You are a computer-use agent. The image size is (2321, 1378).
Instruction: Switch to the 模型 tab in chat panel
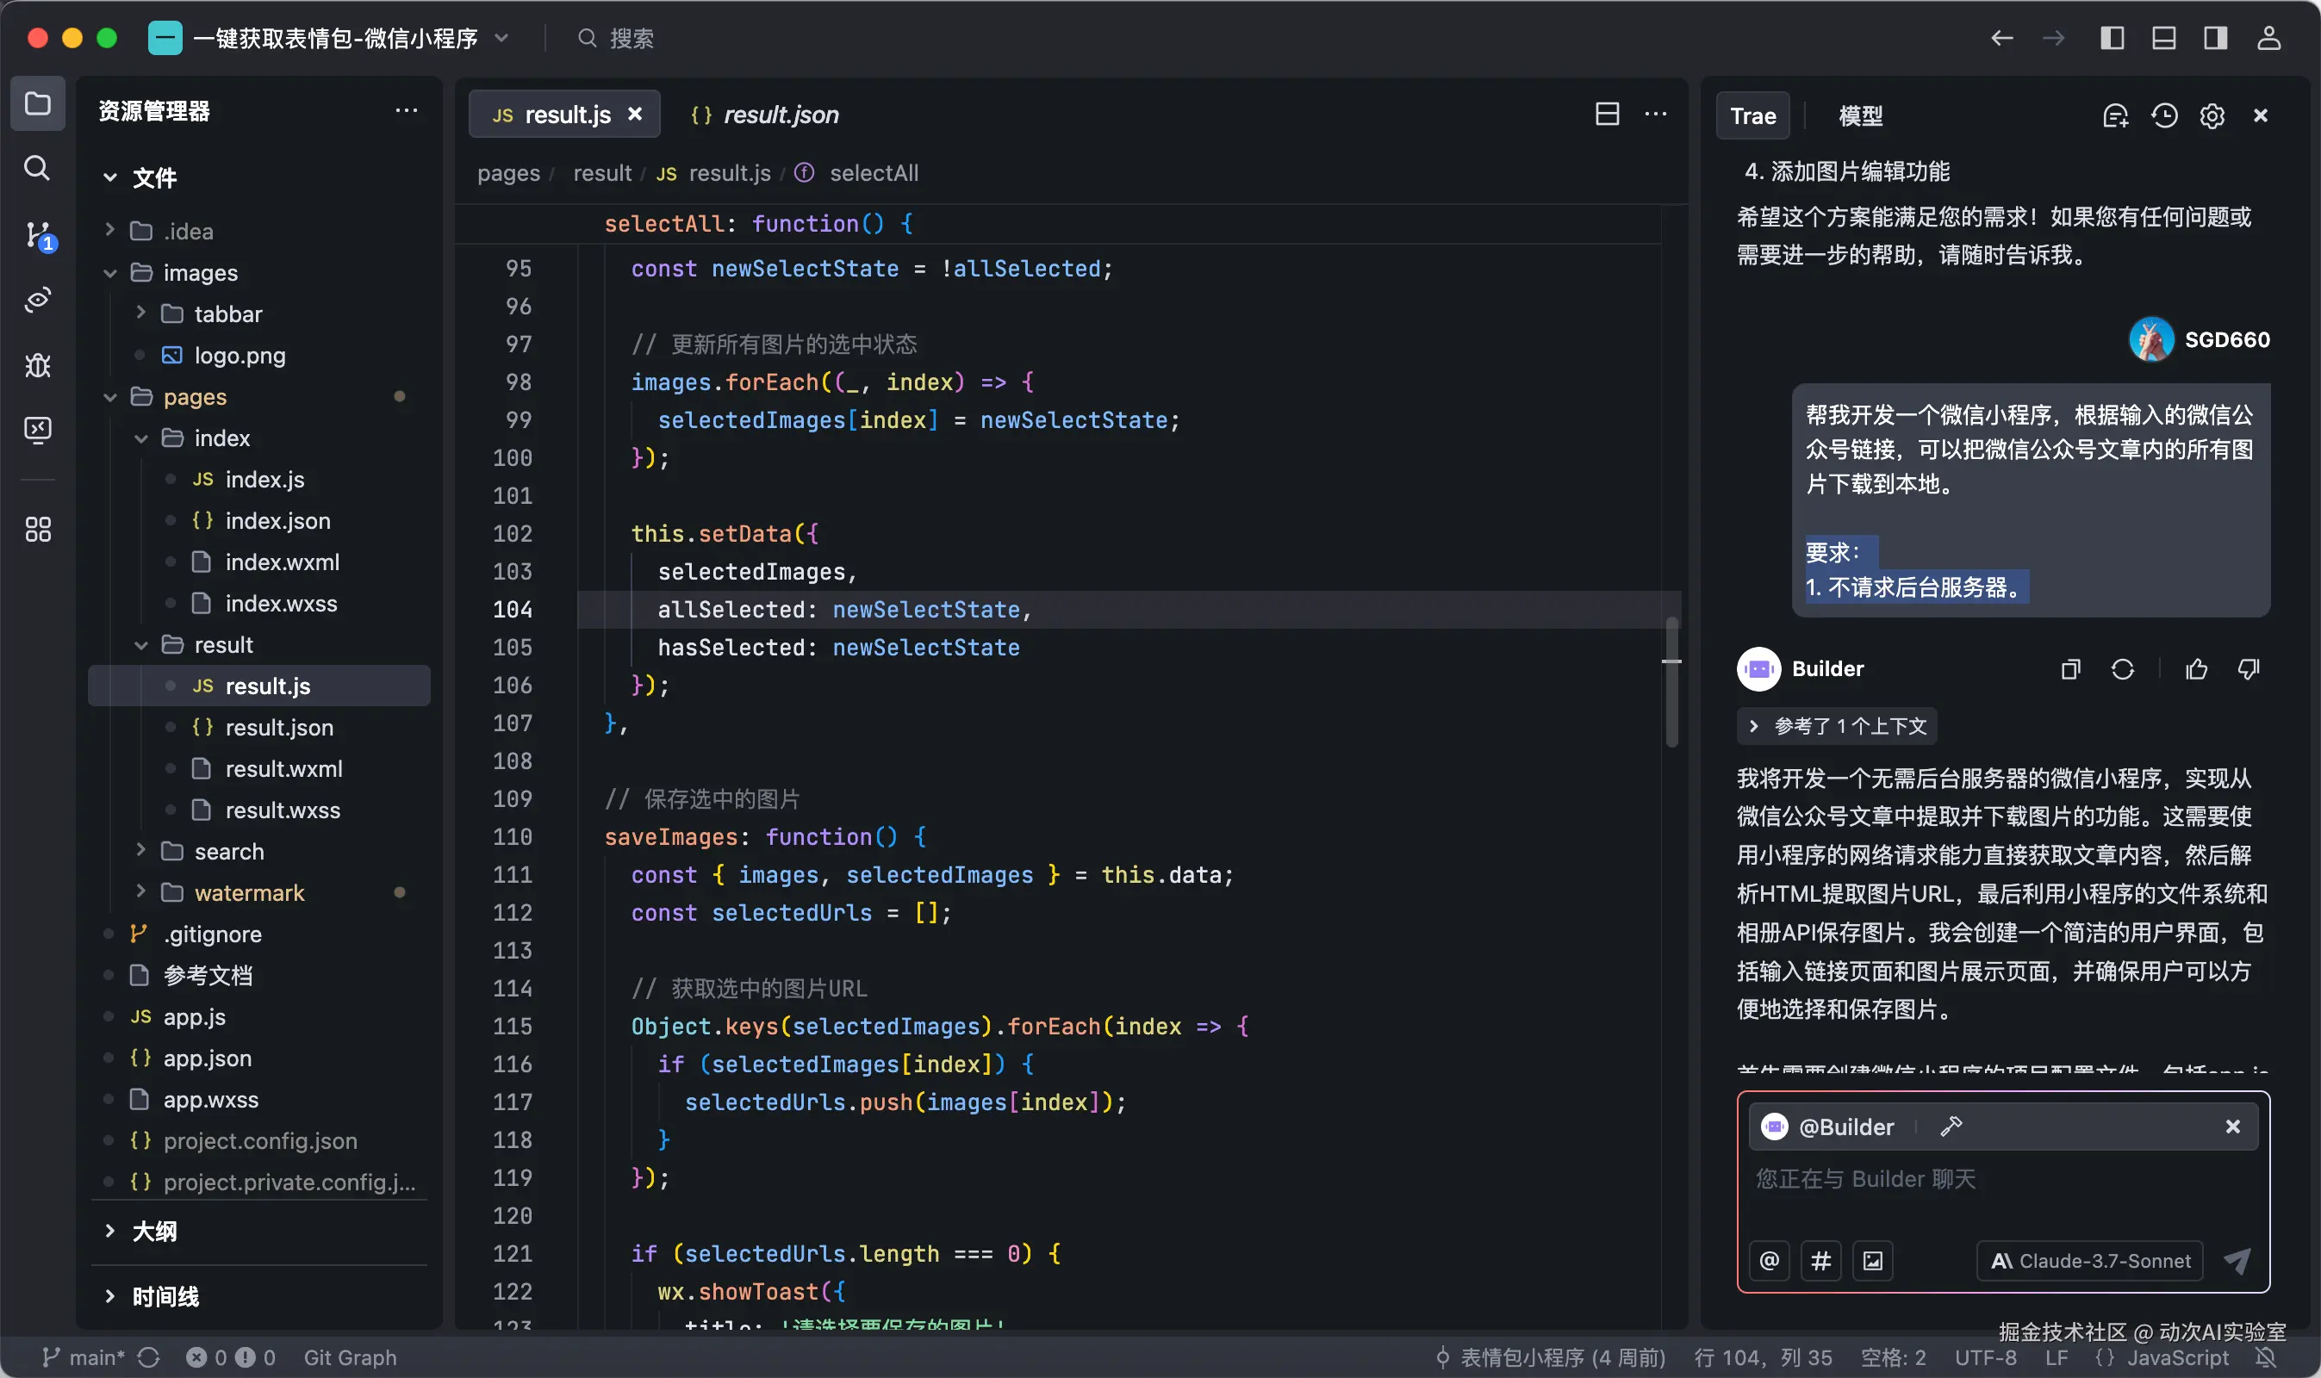click(x=1860, y=116)
